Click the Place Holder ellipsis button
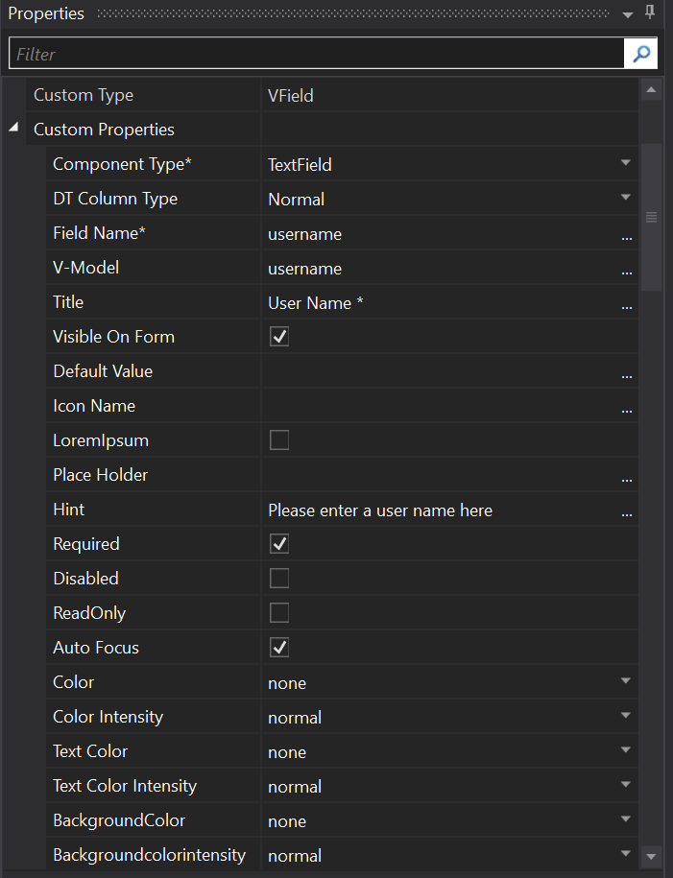This screenshot has width=673, height=878. click(x=627, y=477)
